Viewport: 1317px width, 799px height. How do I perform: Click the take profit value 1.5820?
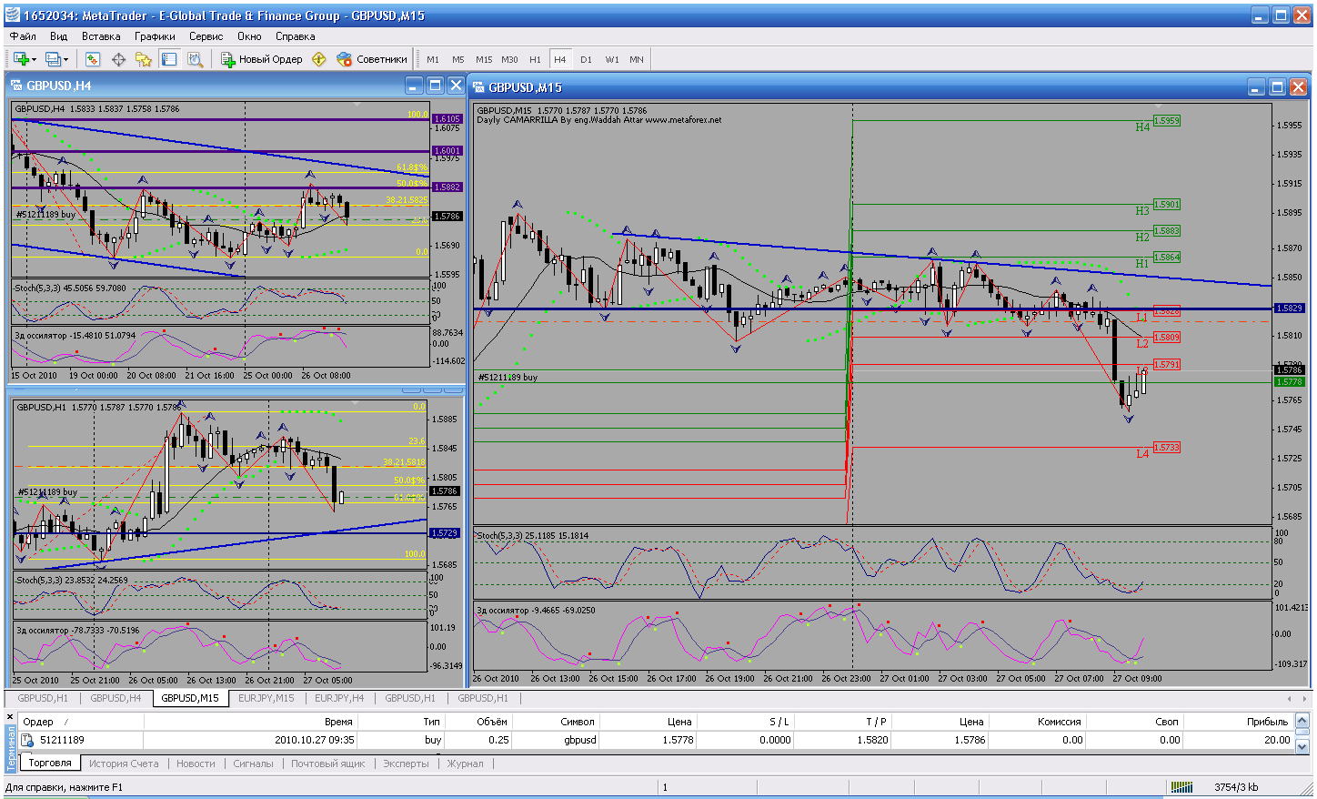point(871,740)
